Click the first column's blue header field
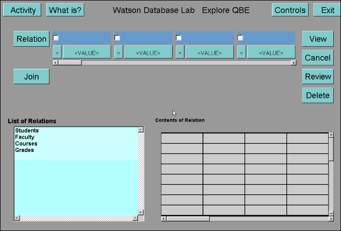This screenshot has height=231, width=341. click(82, 38)
